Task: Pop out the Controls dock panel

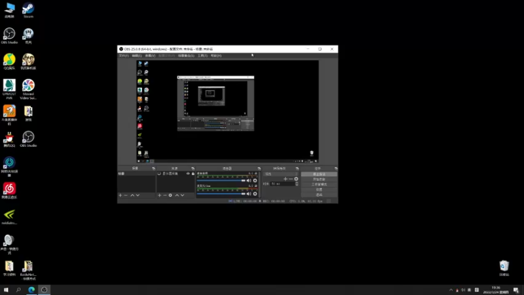Action: pos(336,168)
